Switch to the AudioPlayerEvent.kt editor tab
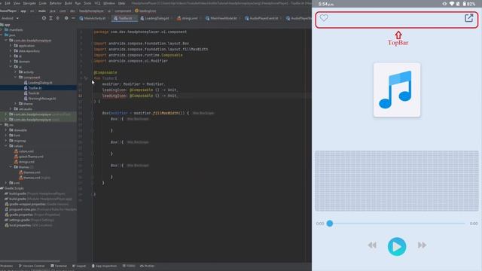 click(262, 18)
